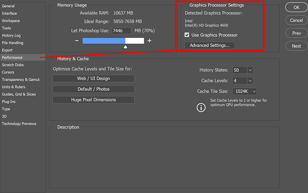308x193 pixels.
Task: Click the minus icon to decrease memory
Action: (x=77, y=41)
